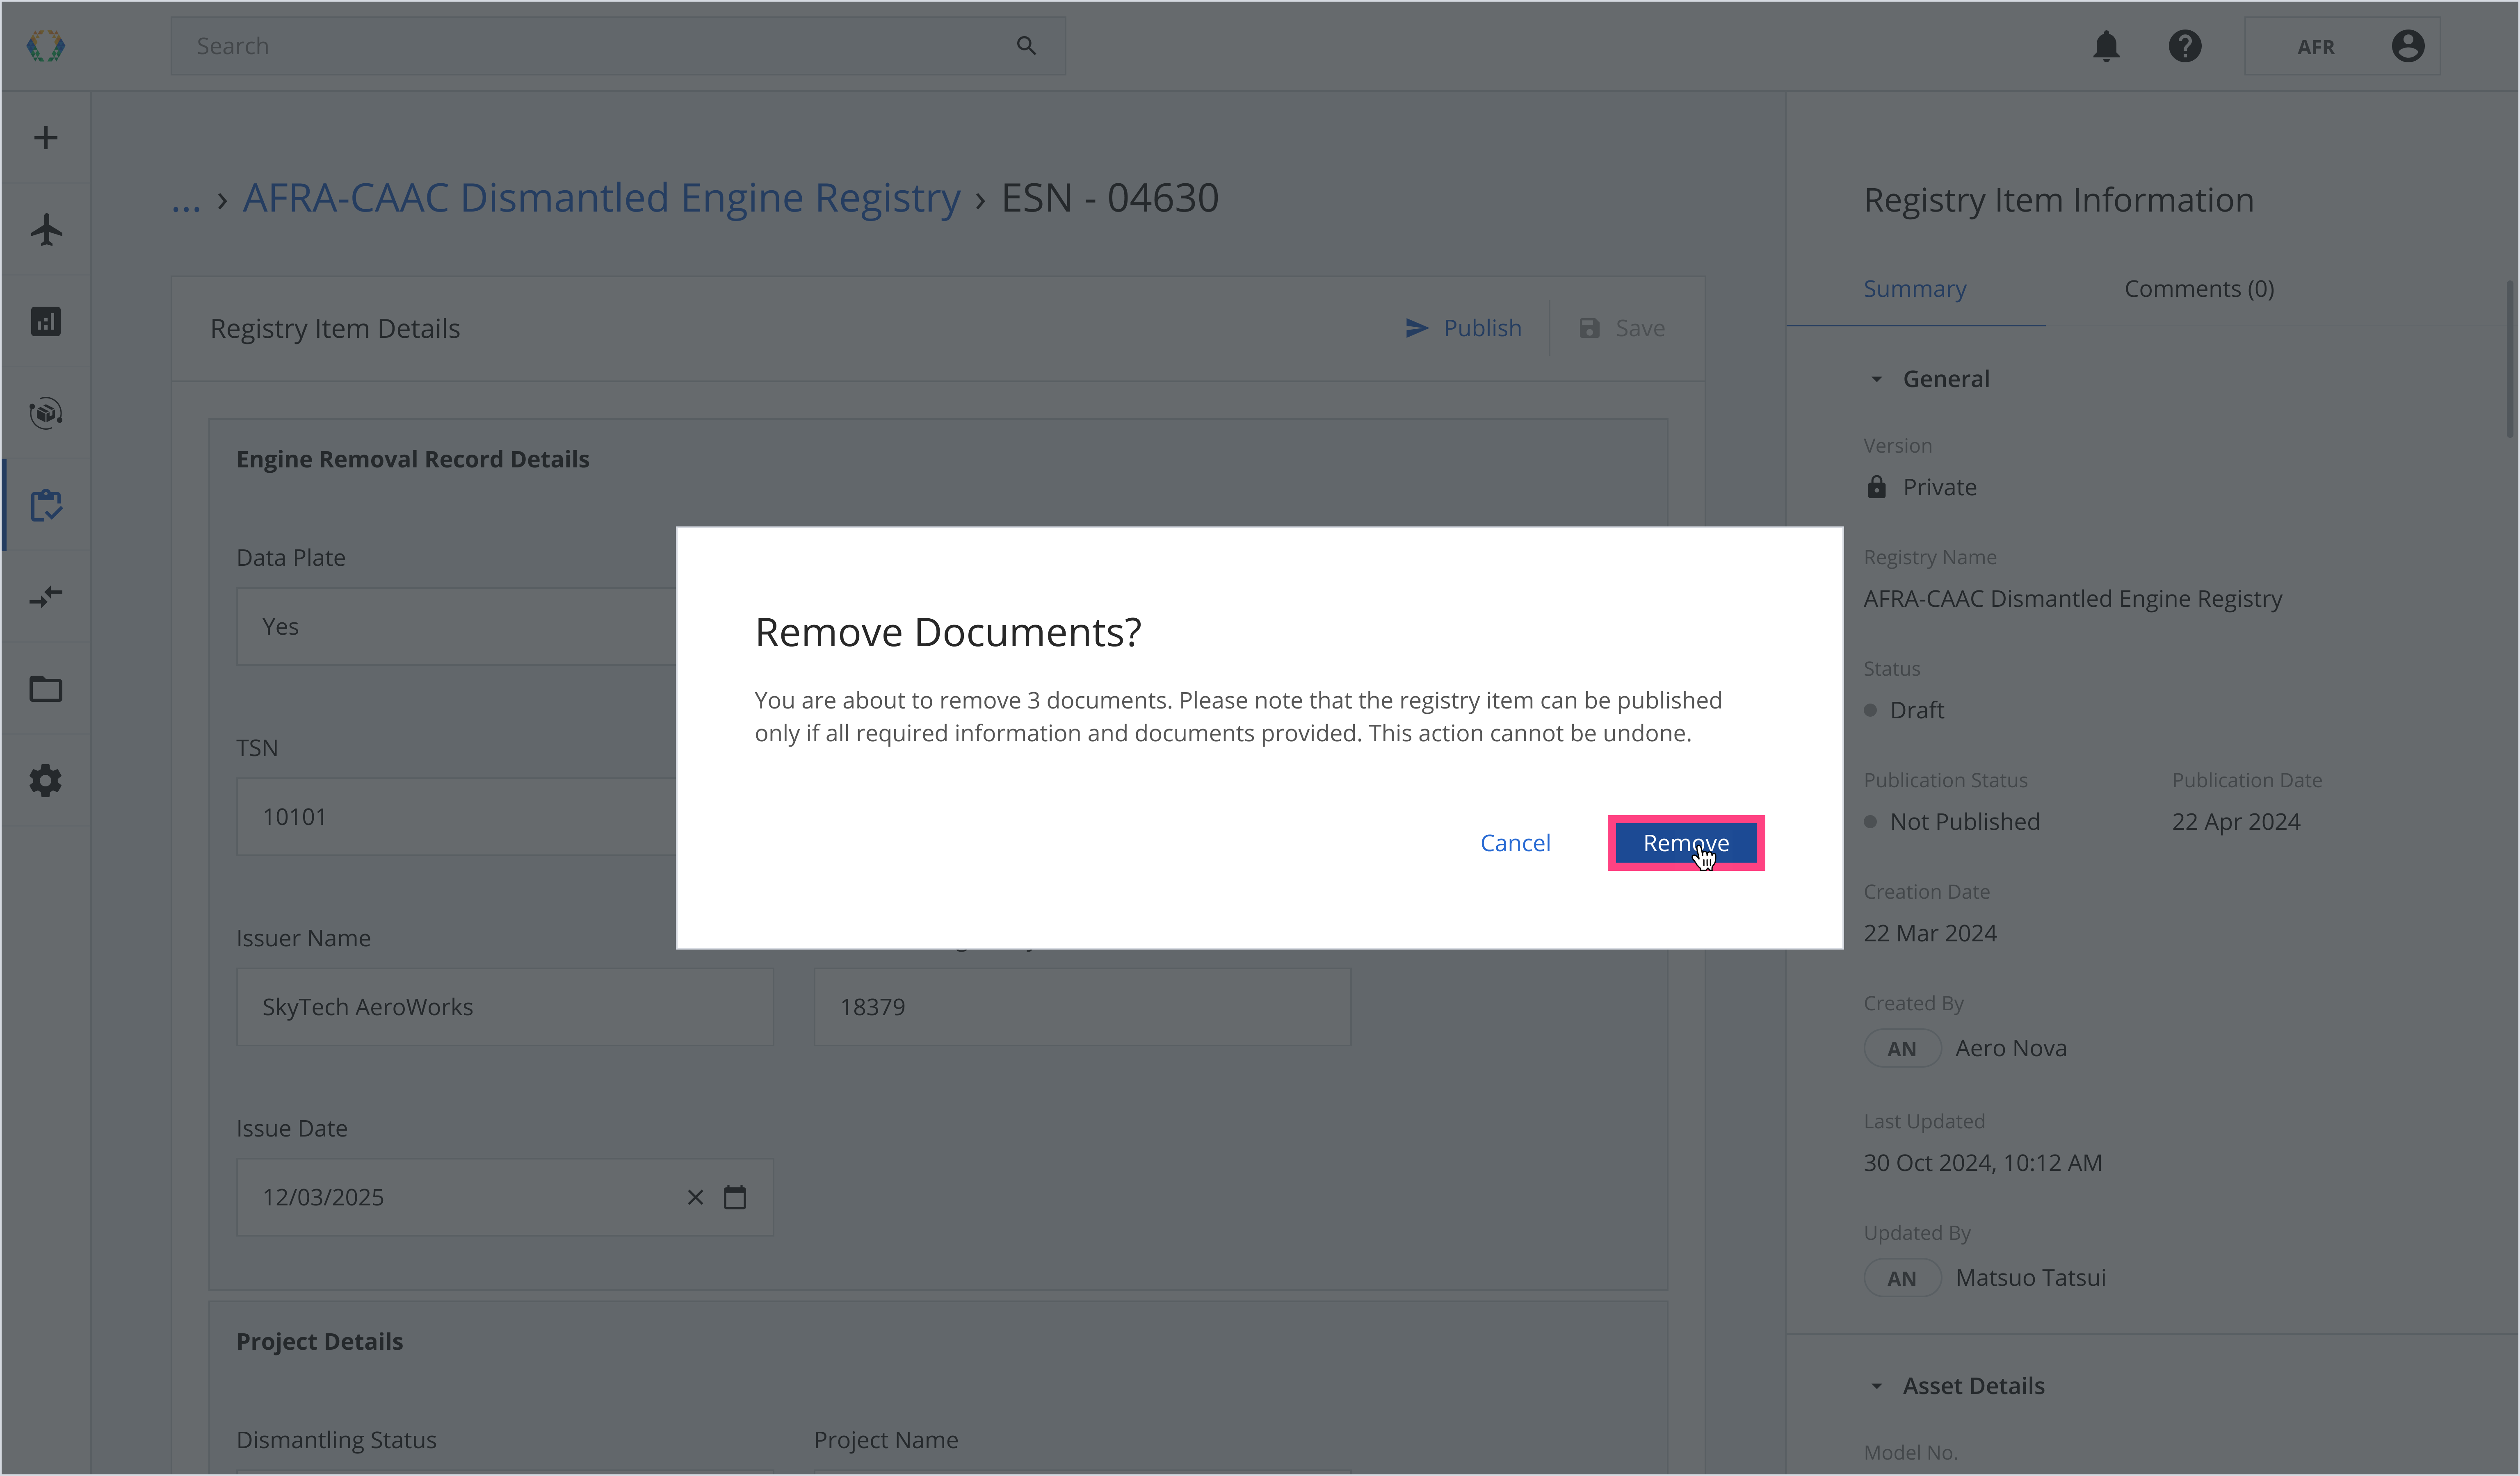Collapse the Asset Details section
Viewport: 2520px width, 1476px height.
[x=1876, y=1386]
